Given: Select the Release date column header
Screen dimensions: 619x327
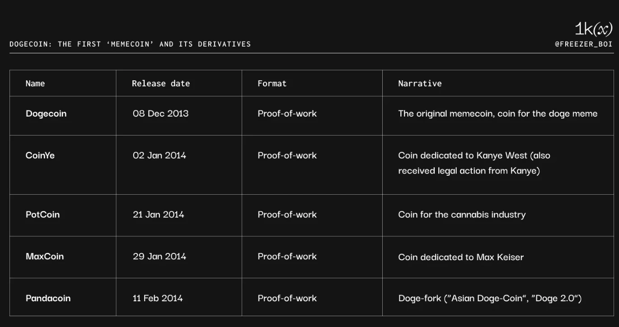Looking at the screenshot, I should pyautogui.click(x=161, y=84).
